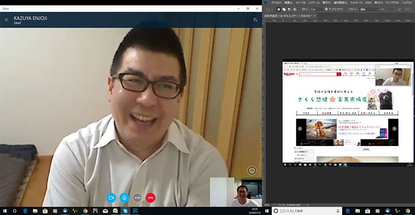Open Microsoft Store from the right taskbar
Screen dimensions: 415x215
coord(368,211)
